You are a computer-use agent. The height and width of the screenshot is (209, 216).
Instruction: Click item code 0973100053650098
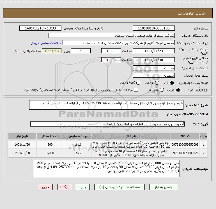coord(185,144)
